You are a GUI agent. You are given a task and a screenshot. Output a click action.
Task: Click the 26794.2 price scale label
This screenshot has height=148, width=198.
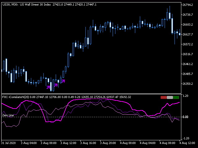188,5
